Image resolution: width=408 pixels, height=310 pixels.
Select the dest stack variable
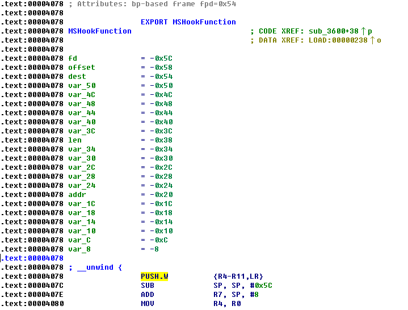click(77, 77)
